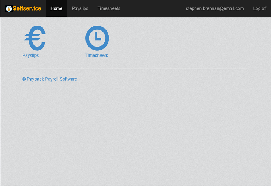Click the horizontal divider line above the footer
Image resolution: width=271 pixels, height=186 pixels.
point(135,69)
